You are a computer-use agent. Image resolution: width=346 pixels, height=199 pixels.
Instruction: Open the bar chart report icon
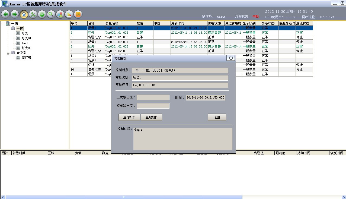(x=69, y=14)
